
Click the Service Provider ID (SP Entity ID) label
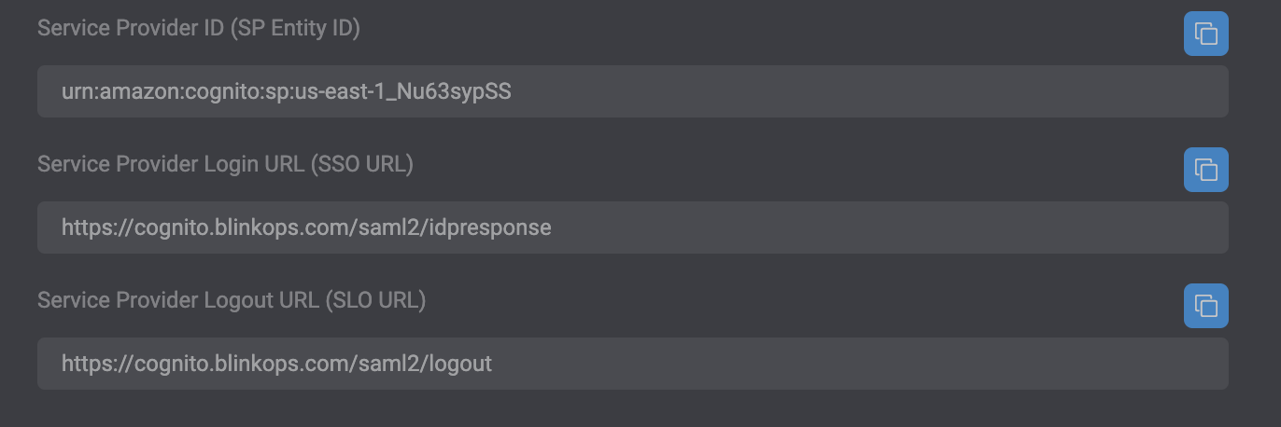(x=199, y=28)
